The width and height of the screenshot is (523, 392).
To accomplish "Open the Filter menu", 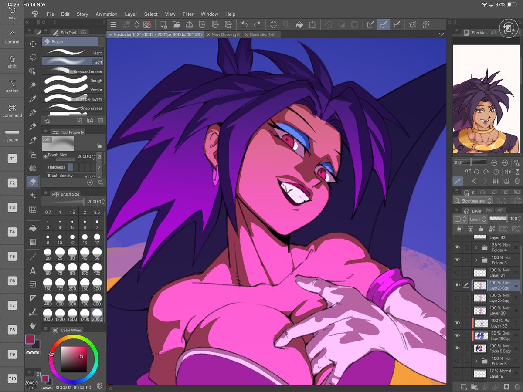I will (188, 14).
